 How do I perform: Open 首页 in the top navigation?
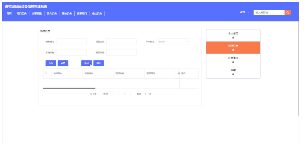pos(9,14)
